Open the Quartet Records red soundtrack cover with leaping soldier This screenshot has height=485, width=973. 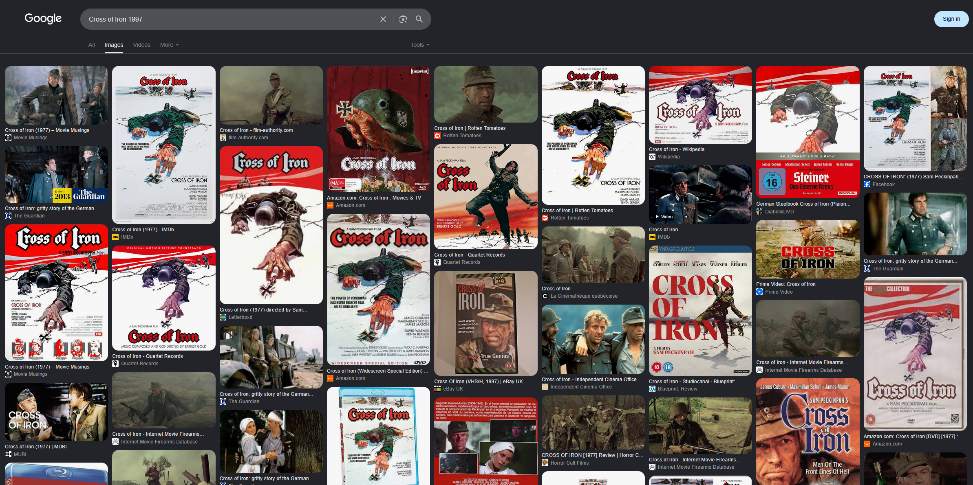[x=486, y=197]
